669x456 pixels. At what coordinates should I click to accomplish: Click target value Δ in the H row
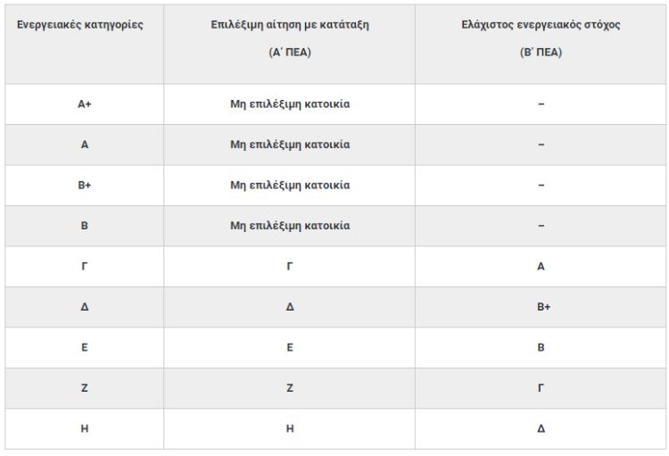[541, 428]
